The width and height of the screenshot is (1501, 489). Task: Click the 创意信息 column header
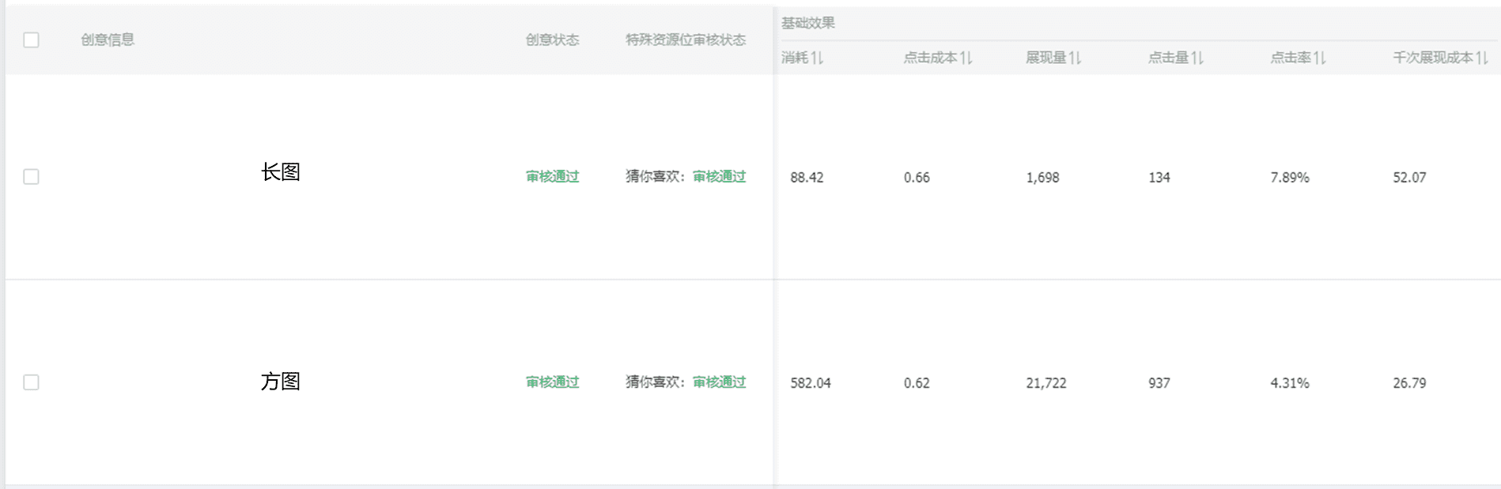tap(108, 39)
